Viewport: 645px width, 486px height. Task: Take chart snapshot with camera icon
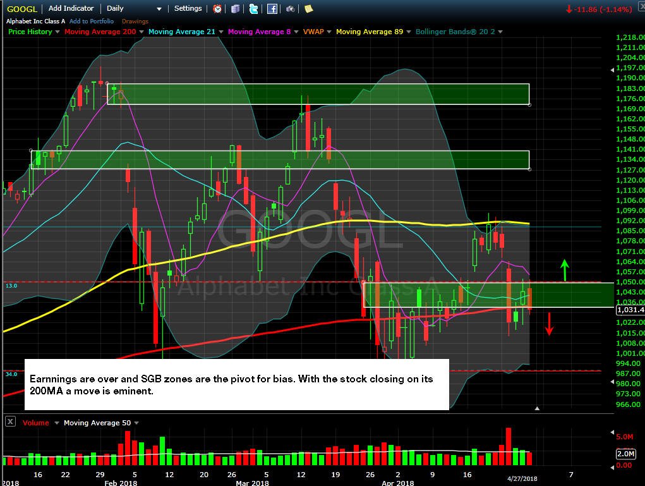click(291, 9)
